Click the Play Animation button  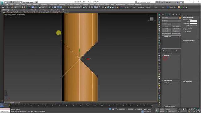[x=184, y=109]
